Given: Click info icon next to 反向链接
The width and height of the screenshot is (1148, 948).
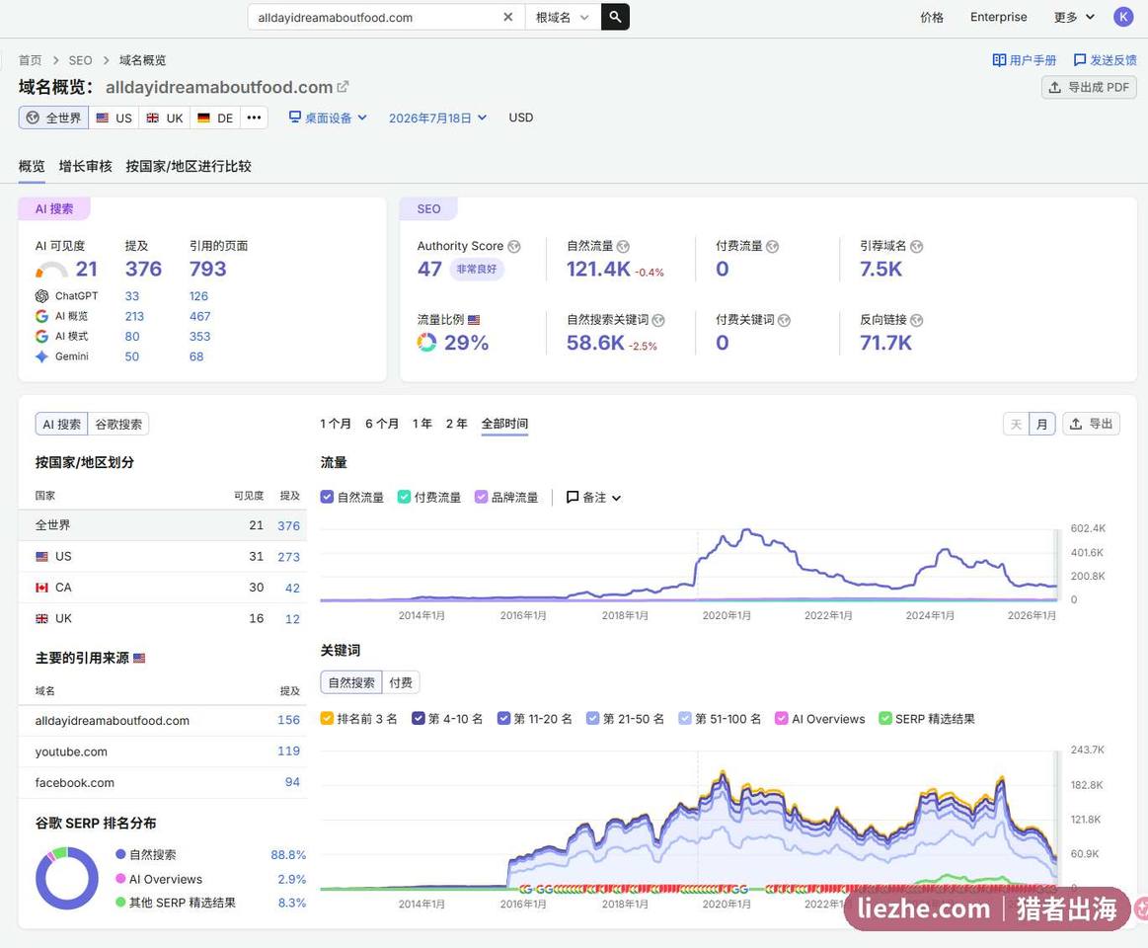Looking at the screenshot, I should point(917,320).
